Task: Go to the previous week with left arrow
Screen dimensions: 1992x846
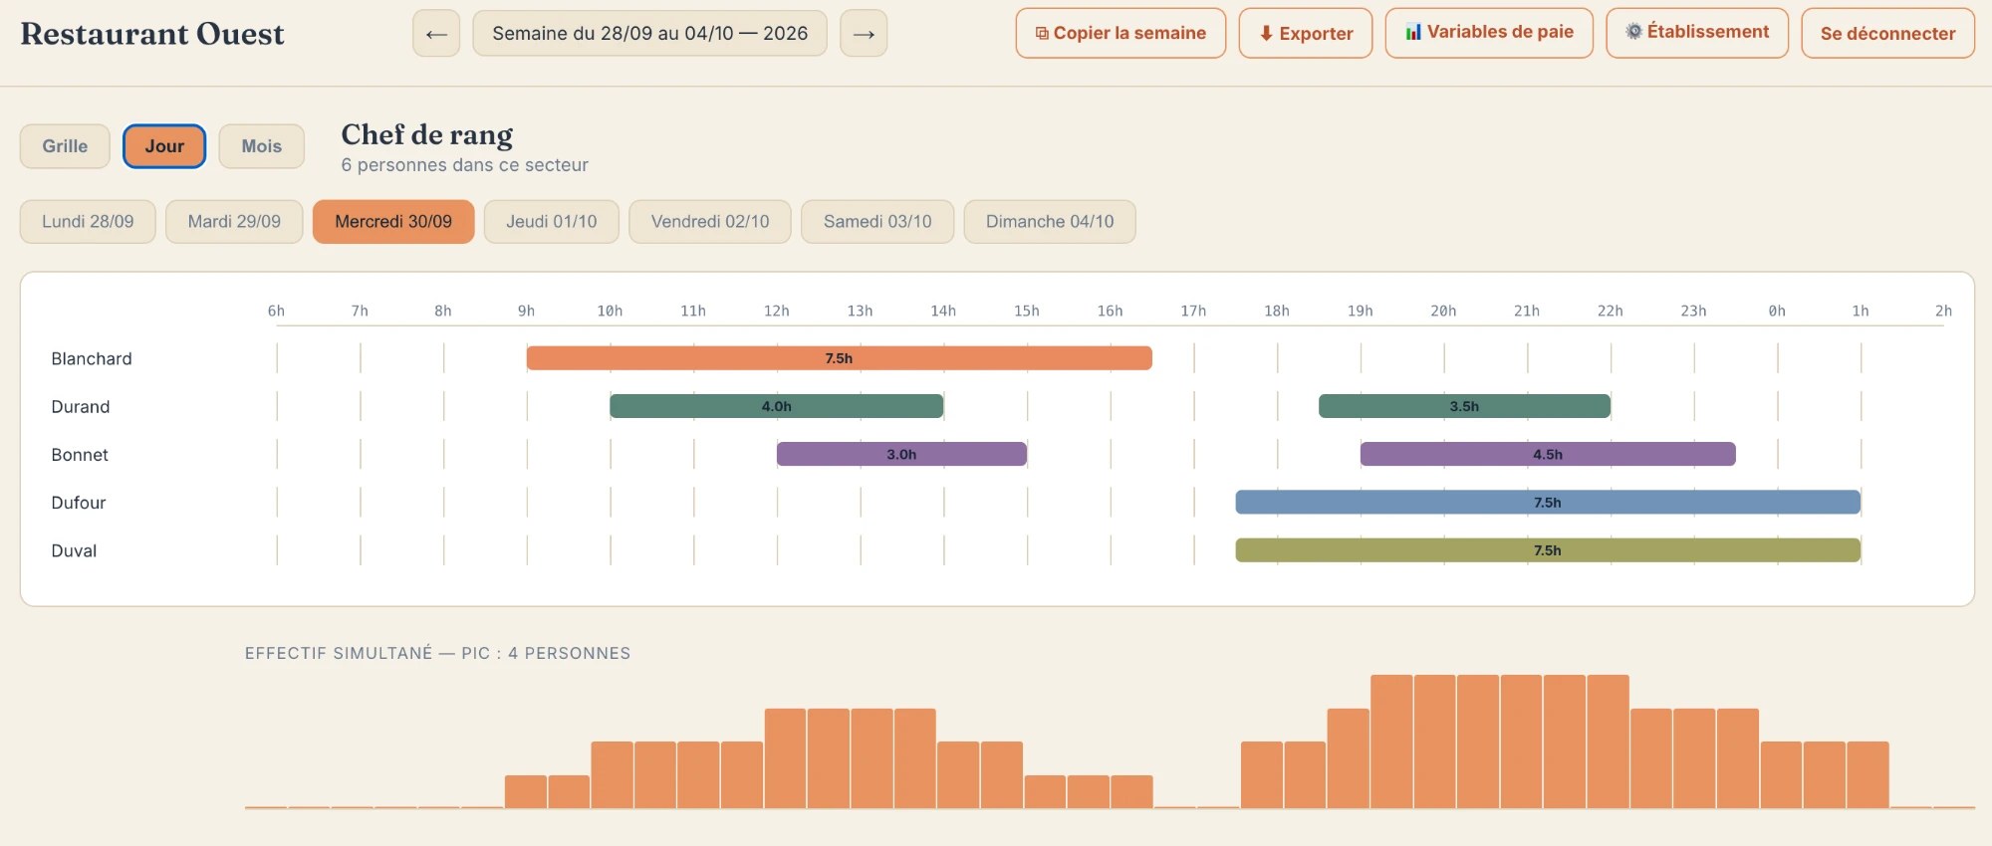Action: 436,33
